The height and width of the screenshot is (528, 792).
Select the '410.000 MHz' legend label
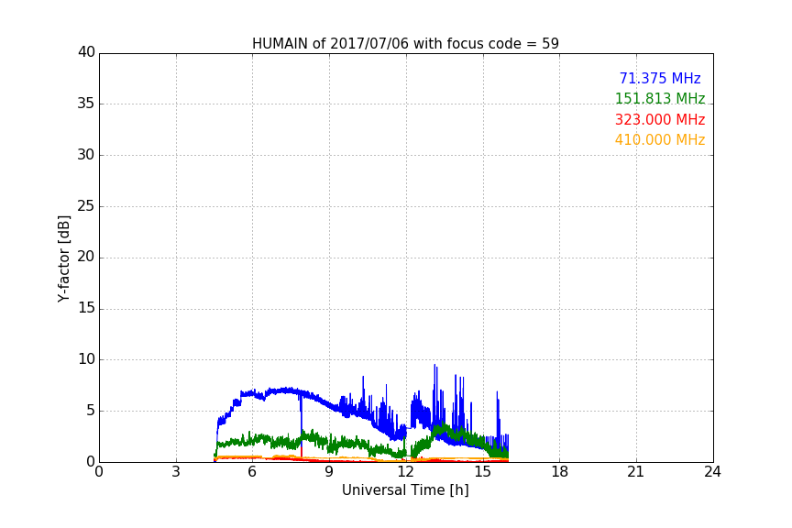pyautogui.click(x=660, y=139)
